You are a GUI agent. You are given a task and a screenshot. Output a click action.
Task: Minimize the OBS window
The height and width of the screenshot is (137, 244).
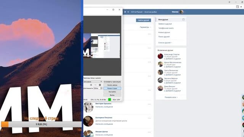107,10
